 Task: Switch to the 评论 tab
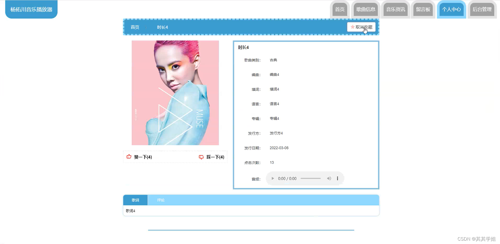161,200
